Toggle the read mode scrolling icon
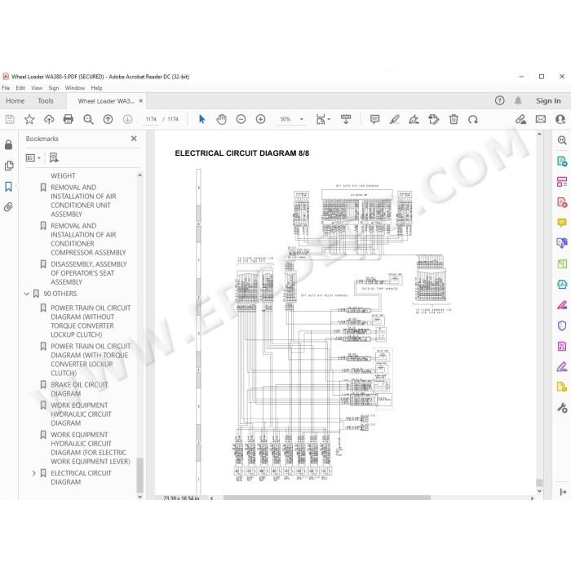Screen dimensions: 571x571 346,119
